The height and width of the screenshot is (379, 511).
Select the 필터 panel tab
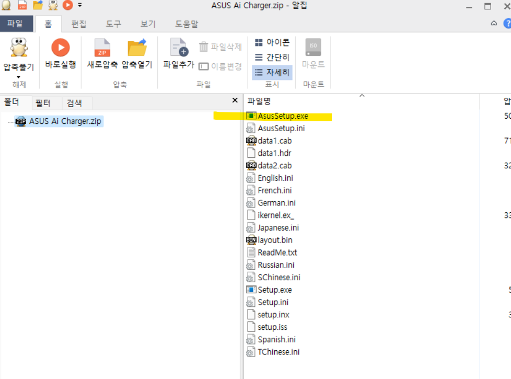tap(43, 104)
